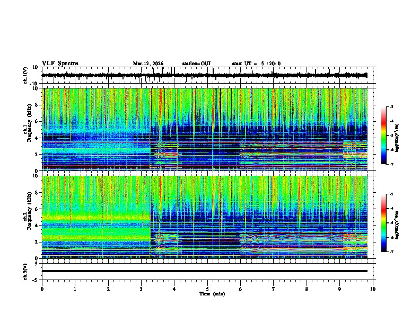Click the ch.1 color scale label "-3"

[391, 106]
